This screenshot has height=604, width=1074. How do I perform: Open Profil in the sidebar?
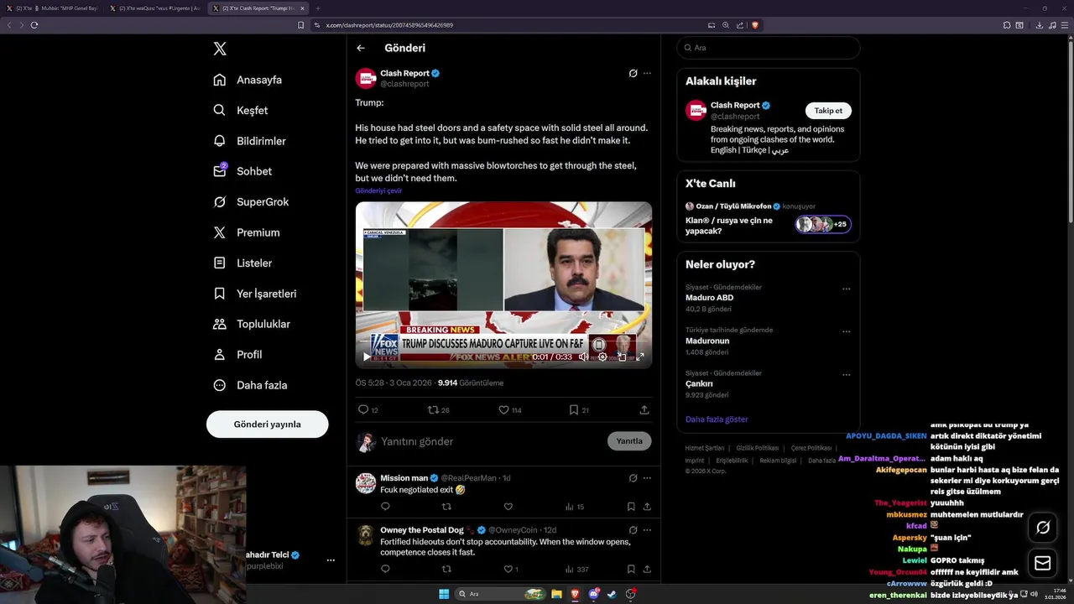pyautogui.click(x=237, y=354)
